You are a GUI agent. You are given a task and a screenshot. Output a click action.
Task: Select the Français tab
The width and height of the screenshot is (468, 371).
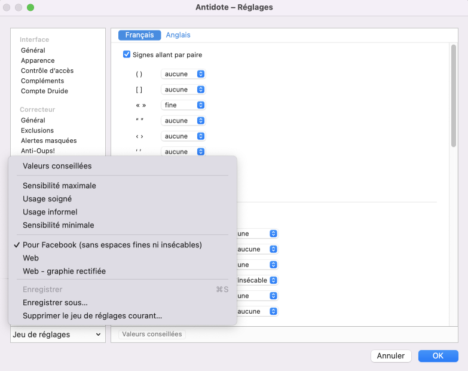tap(139, 35)
